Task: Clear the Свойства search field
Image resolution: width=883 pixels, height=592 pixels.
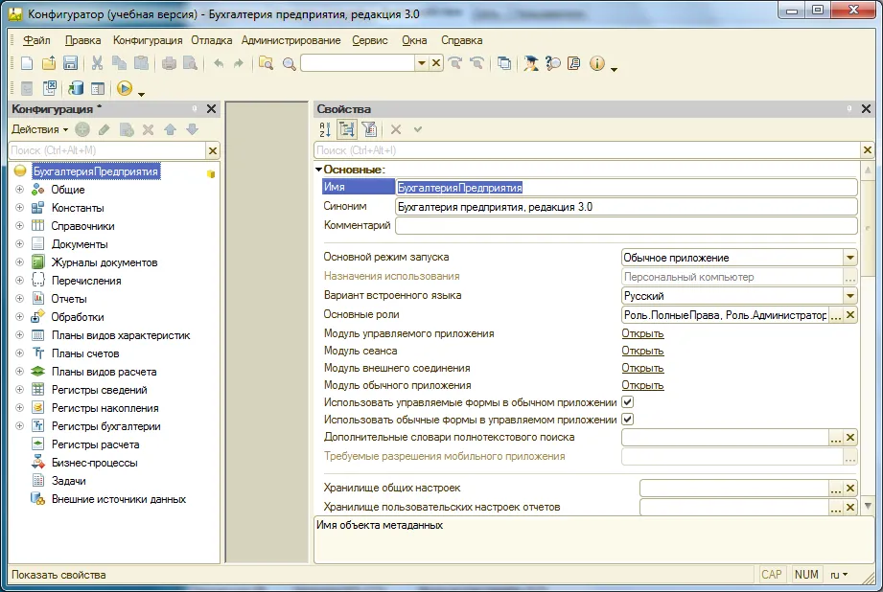Action: [868, 150]
